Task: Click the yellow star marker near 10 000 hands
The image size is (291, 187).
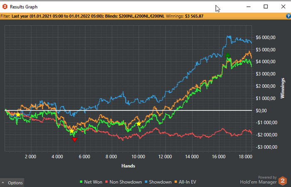Action: click(138, 124)
